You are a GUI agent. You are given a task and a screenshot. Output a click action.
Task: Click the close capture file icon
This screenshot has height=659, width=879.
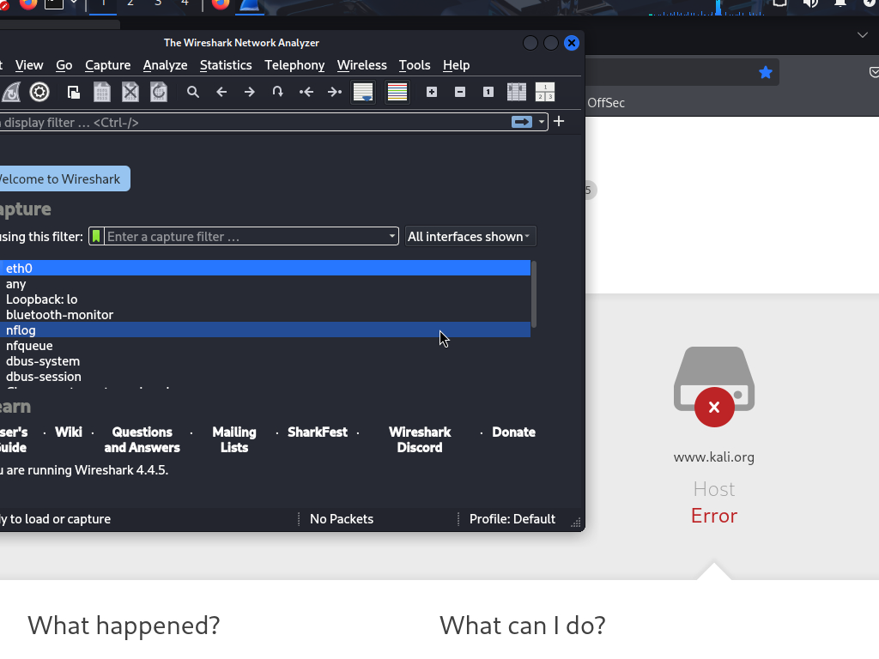click(130, 92)
